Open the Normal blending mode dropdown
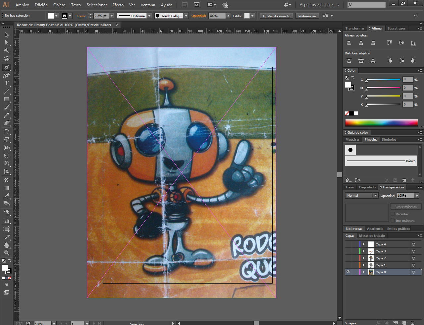 [361, 196]
